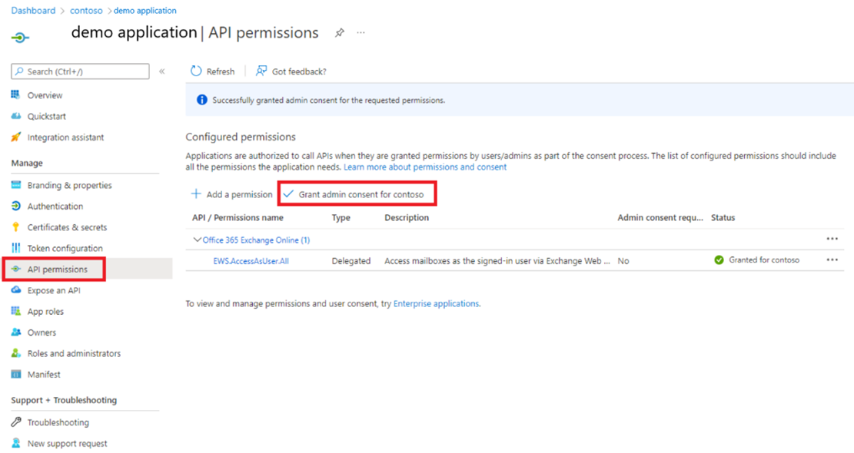The image size is (854, 453).
Task: Click the search magnifier icon in sidebar
Action: [x=20, y=71]
